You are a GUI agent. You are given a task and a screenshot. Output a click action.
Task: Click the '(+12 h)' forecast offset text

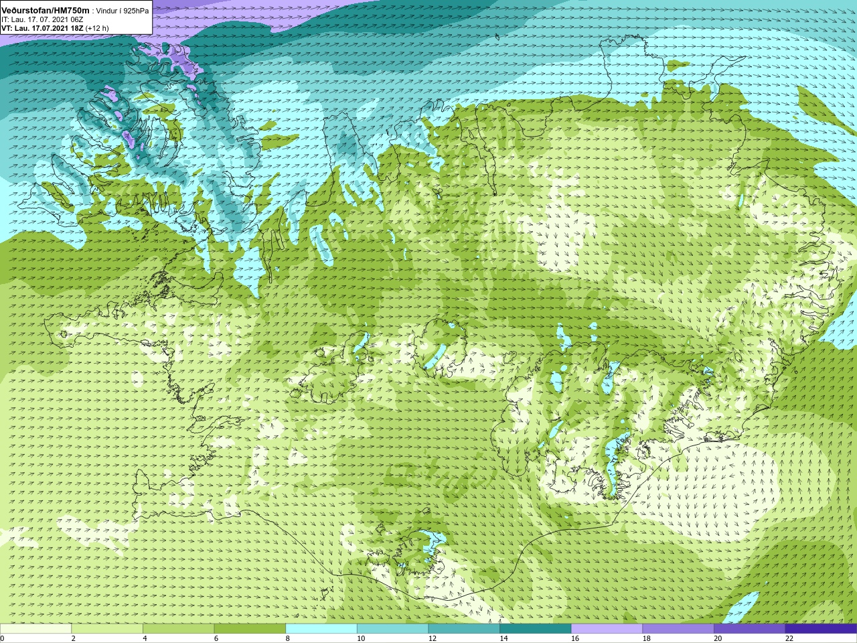(x=97, y=28)
